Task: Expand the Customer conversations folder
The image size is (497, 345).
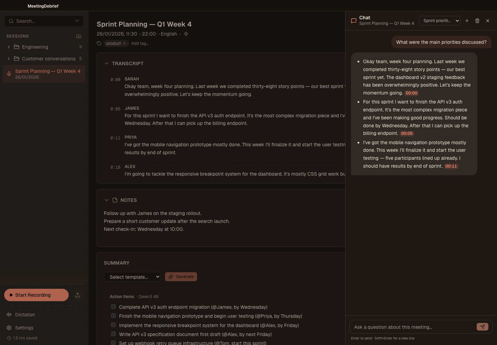Action: pos(9,59)
